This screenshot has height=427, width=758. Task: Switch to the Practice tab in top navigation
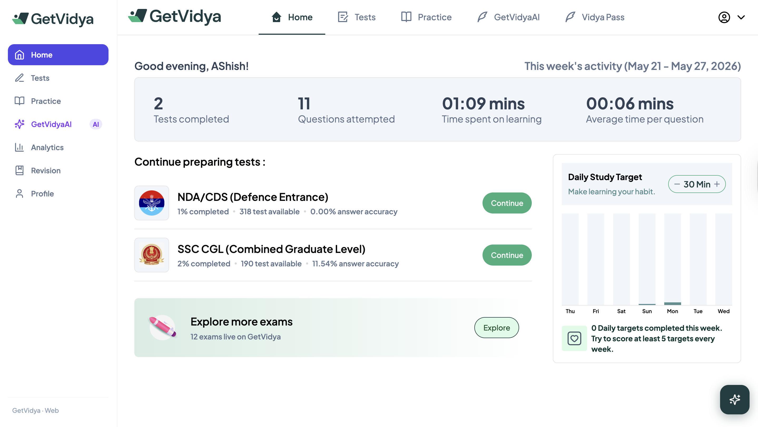[x=426, y=17]
